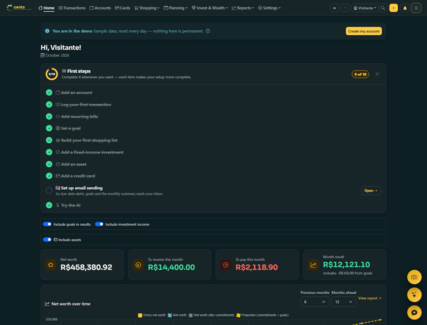The image size is (427, 325).
Task: Click the camera floating button
Action: pyautogui.click(x=414, y=277)
